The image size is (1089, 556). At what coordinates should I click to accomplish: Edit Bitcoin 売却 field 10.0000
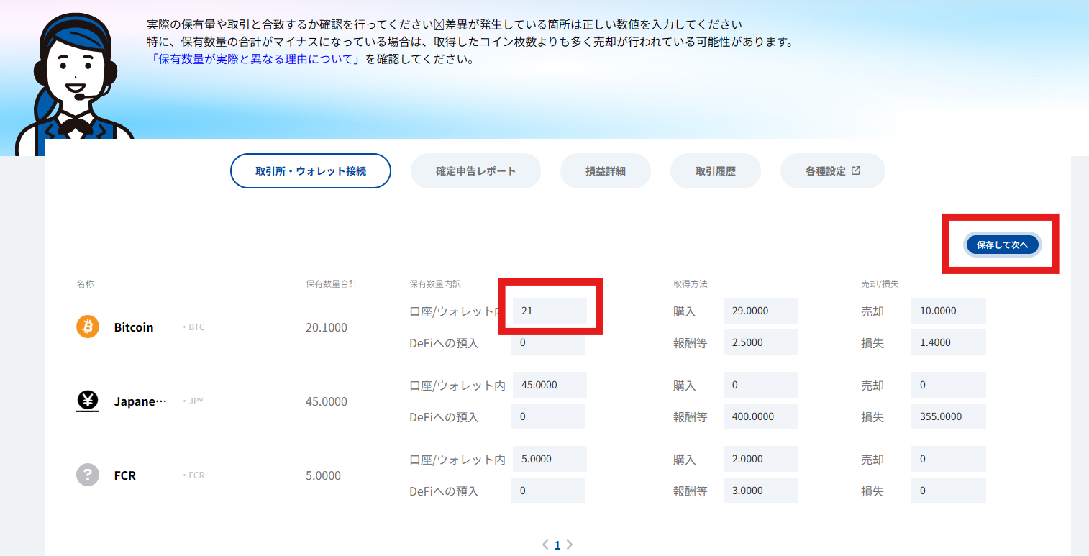pyautogui.click(x=949, y=311)
